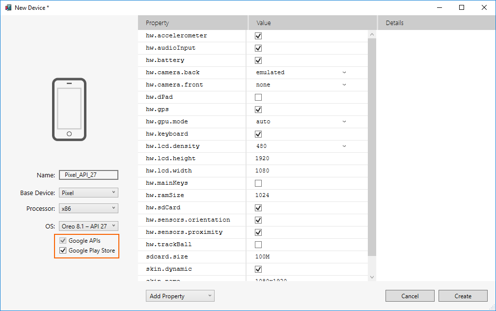The image size is (496, 311).
Task: Open the hw.gpu.mode dropdown
Action: (x=301, y=122)
